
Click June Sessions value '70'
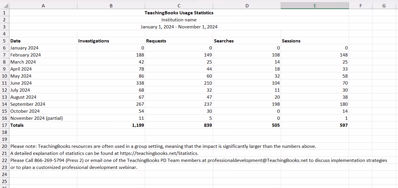pos(315,83)
